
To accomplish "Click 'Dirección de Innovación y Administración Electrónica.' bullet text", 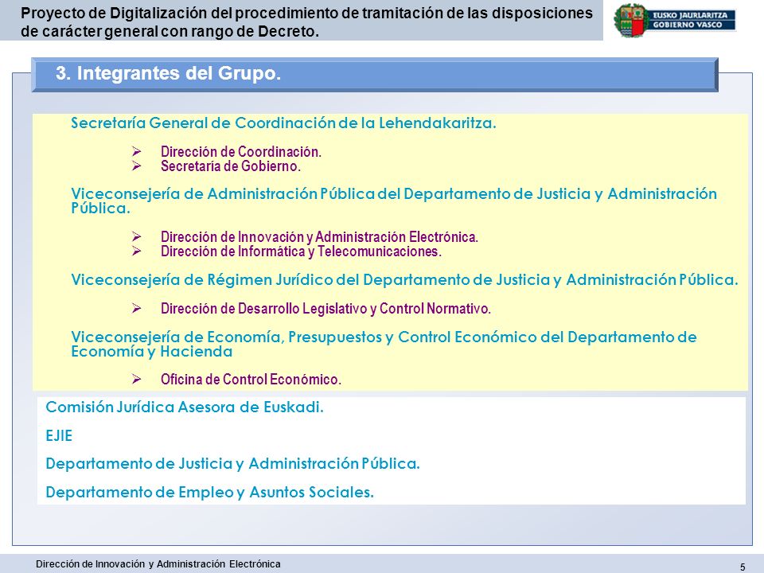I will pos(320,237).
